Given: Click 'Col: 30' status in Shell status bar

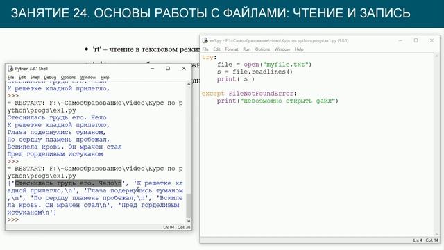Looking at the screenshot, I should tap(184, 227).
